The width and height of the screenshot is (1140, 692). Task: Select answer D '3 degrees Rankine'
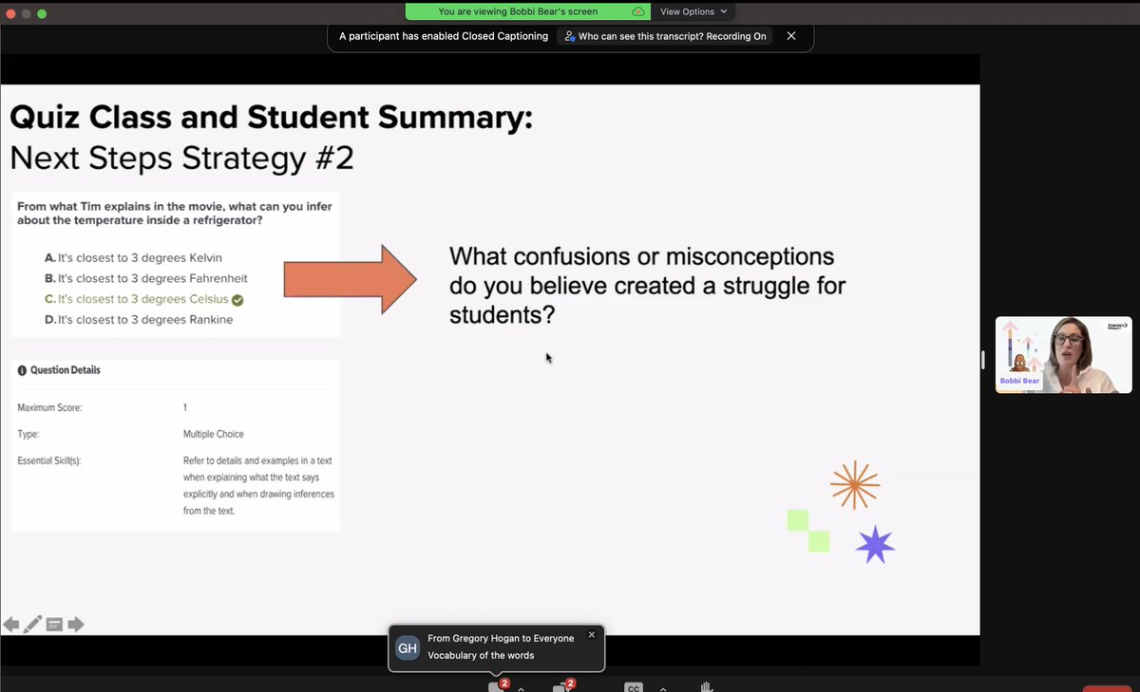tap(139, 320)
